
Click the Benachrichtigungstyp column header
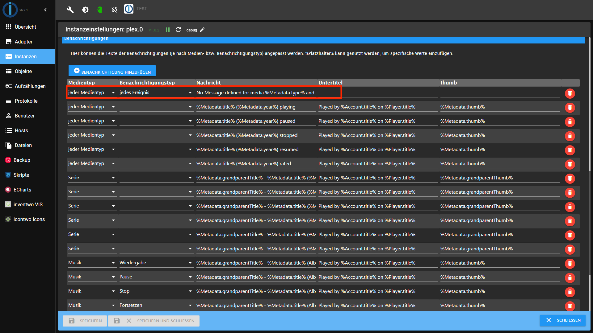(x=147, y=83)
